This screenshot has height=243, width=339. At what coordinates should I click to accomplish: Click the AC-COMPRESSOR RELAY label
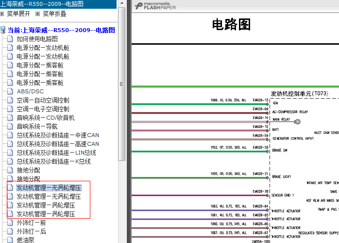coord(290,112)
